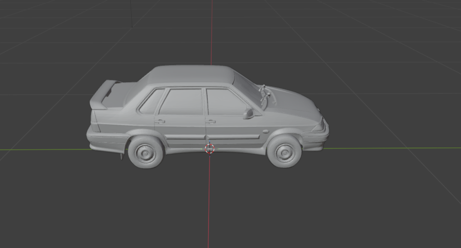Select the rear spoiler on the trunk
The image size is (461, 248).
tap(103, 95)
